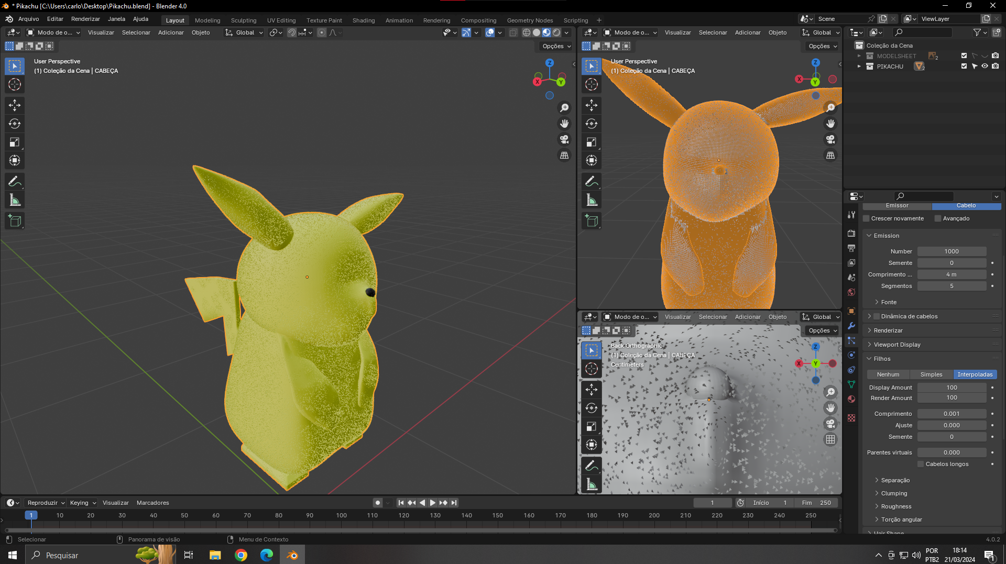Select the Move tool in main viewport
The height and width of the screenshot is (564, 1006).
[15, 105]
